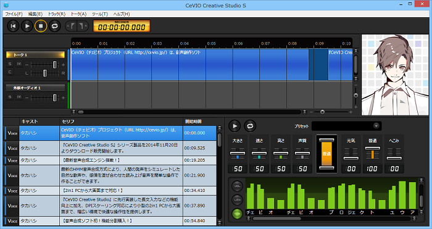Screen dimensions: 432x229
Task: Toggle loop in the parameter panel
Action: coord(249,126)
